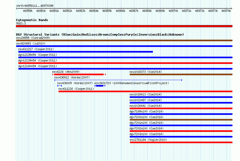This screenshot has width=240, height=161.
Task: Click the 46974k ruler position
Action: tap(226, 11)
